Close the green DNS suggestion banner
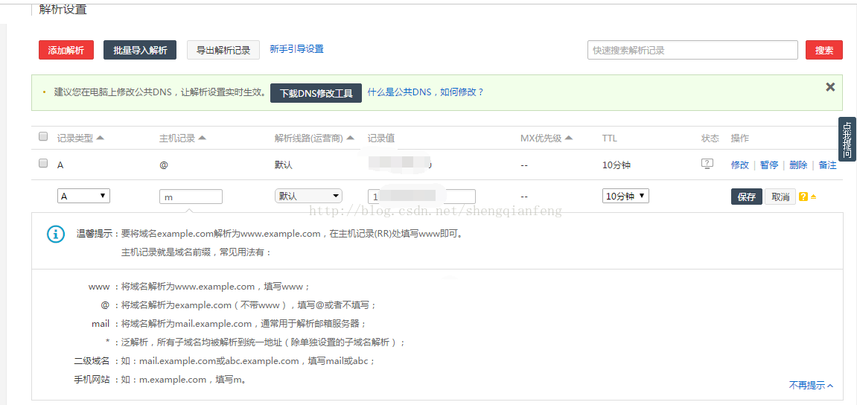The image size is (857, 405). point(830,87)
